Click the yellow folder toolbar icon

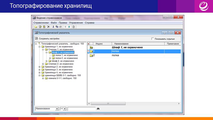(x=36, y=27)
